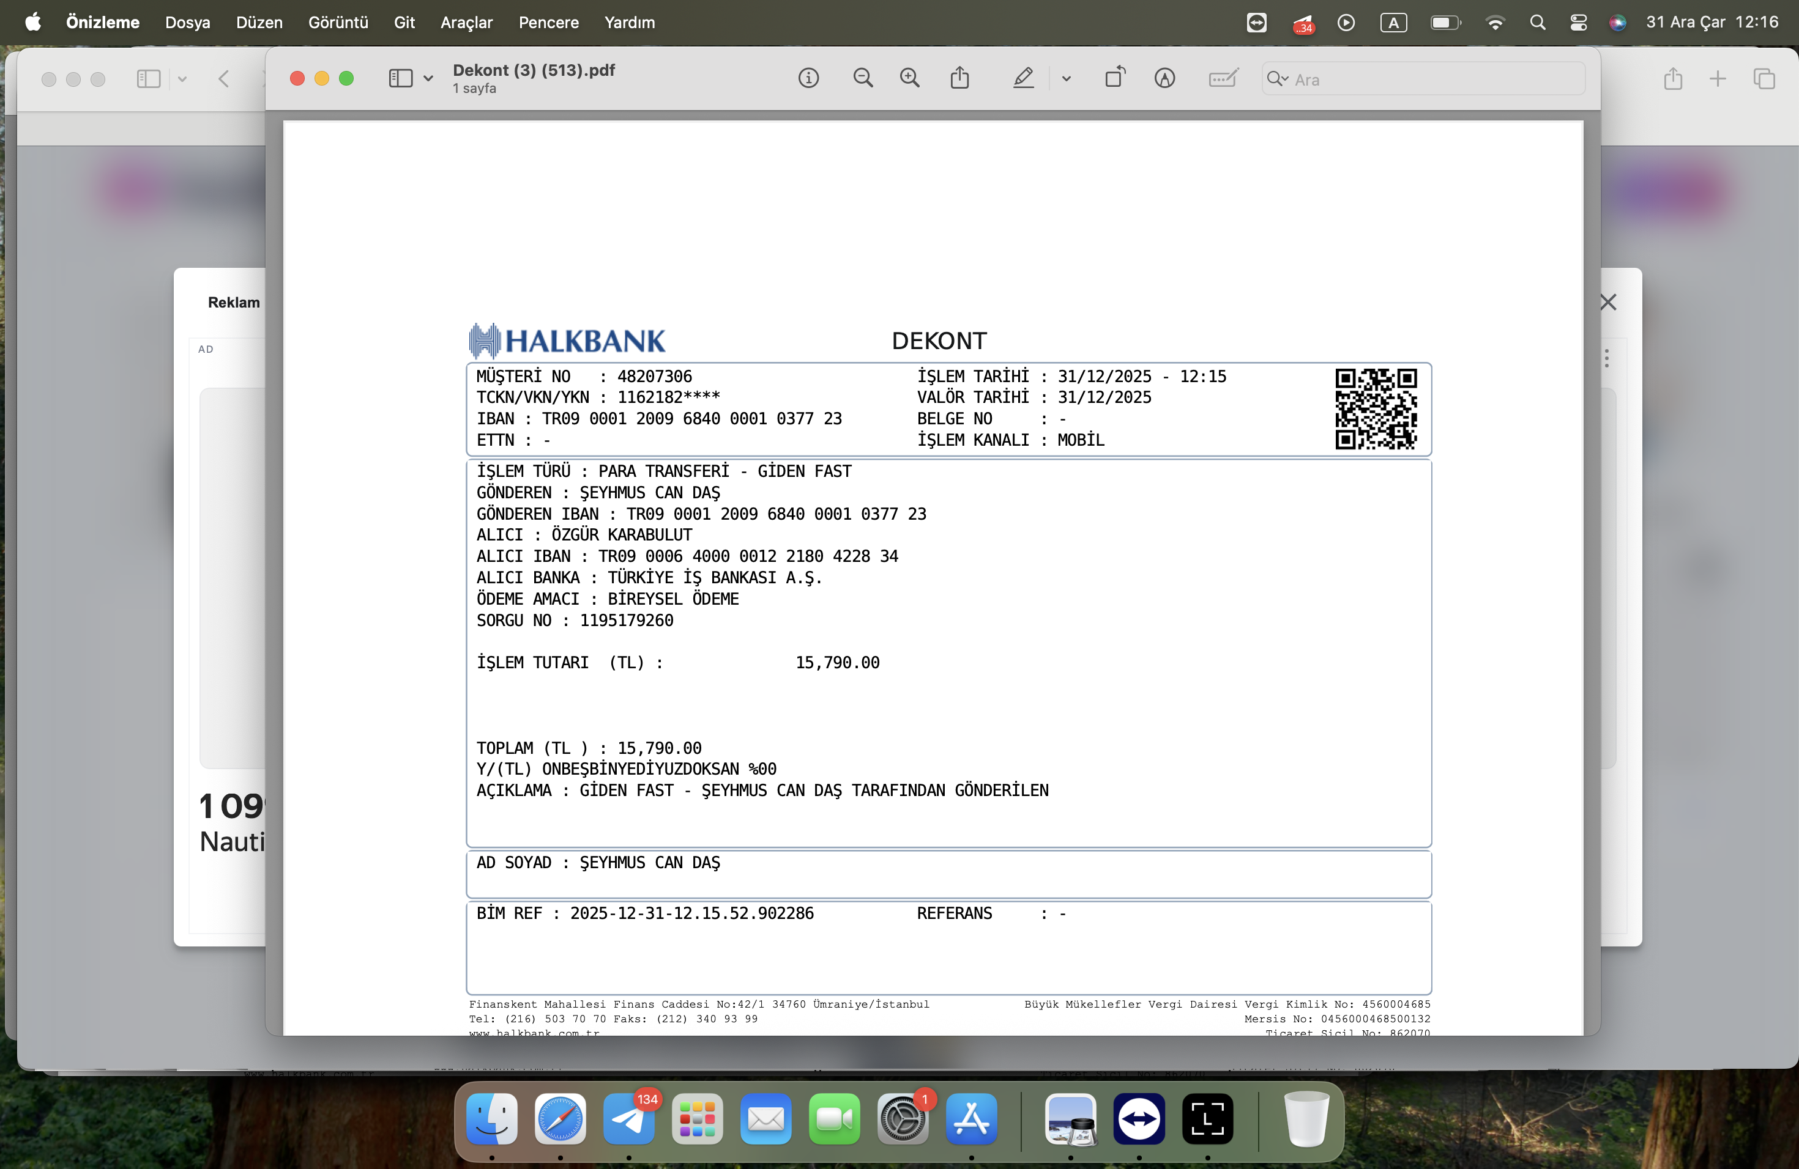Open Telegram from the Dock
This screenshot has height=1169, width=1799.
coord(629,1118)
